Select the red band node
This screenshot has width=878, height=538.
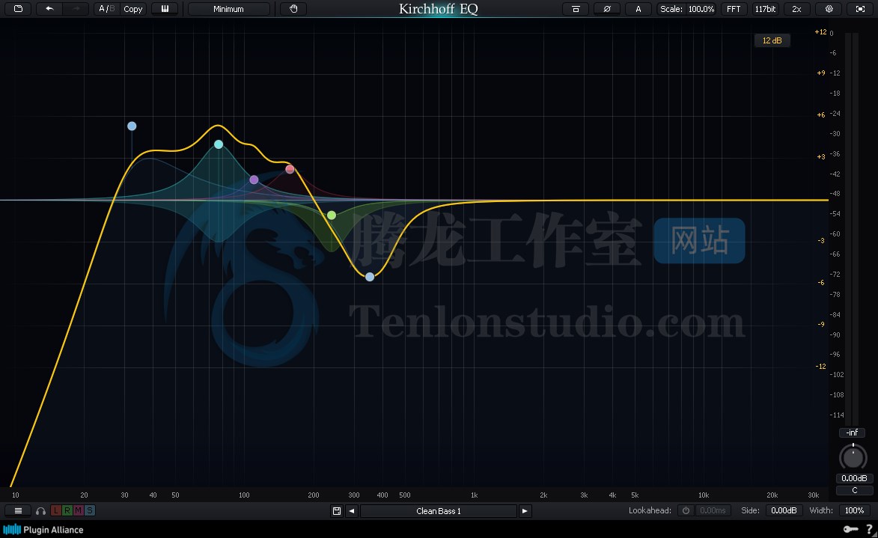pos(290,169)
